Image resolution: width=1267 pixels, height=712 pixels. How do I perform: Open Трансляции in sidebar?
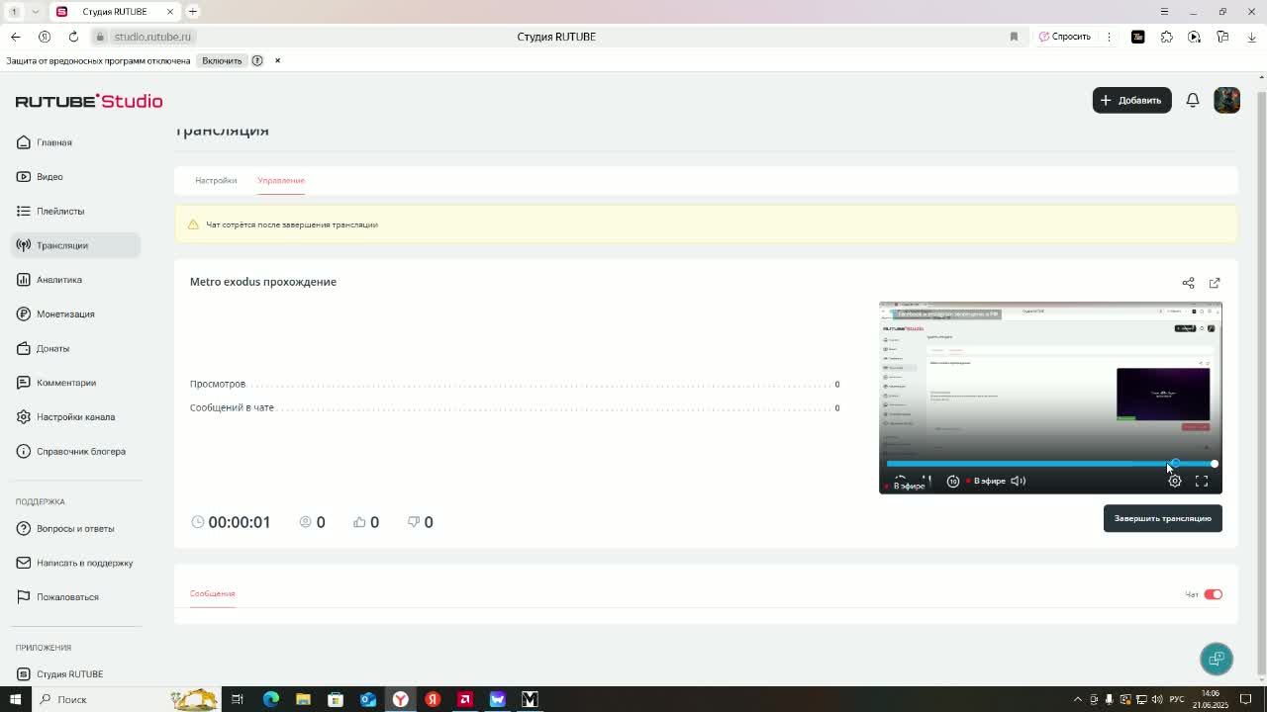tap(75, 245)
